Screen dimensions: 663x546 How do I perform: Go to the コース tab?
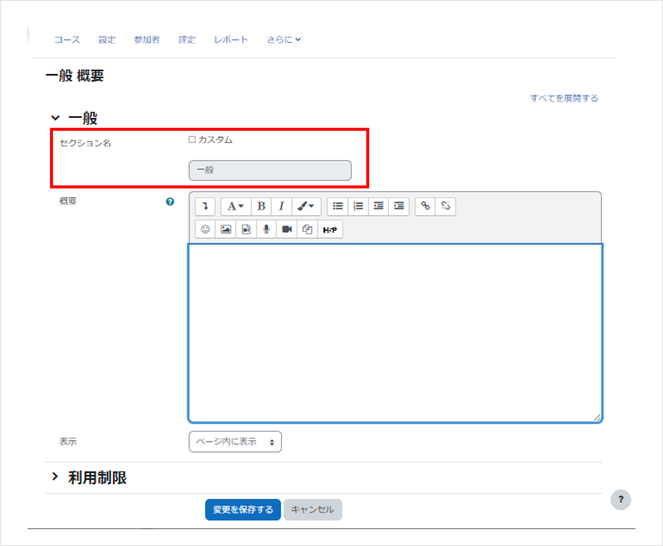click(x=67, y=40)
